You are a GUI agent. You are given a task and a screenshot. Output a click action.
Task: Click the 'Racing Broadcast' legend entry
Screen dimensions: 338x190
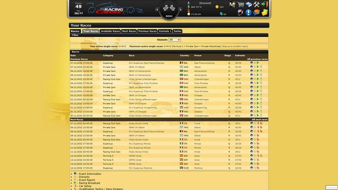[90, 183]
